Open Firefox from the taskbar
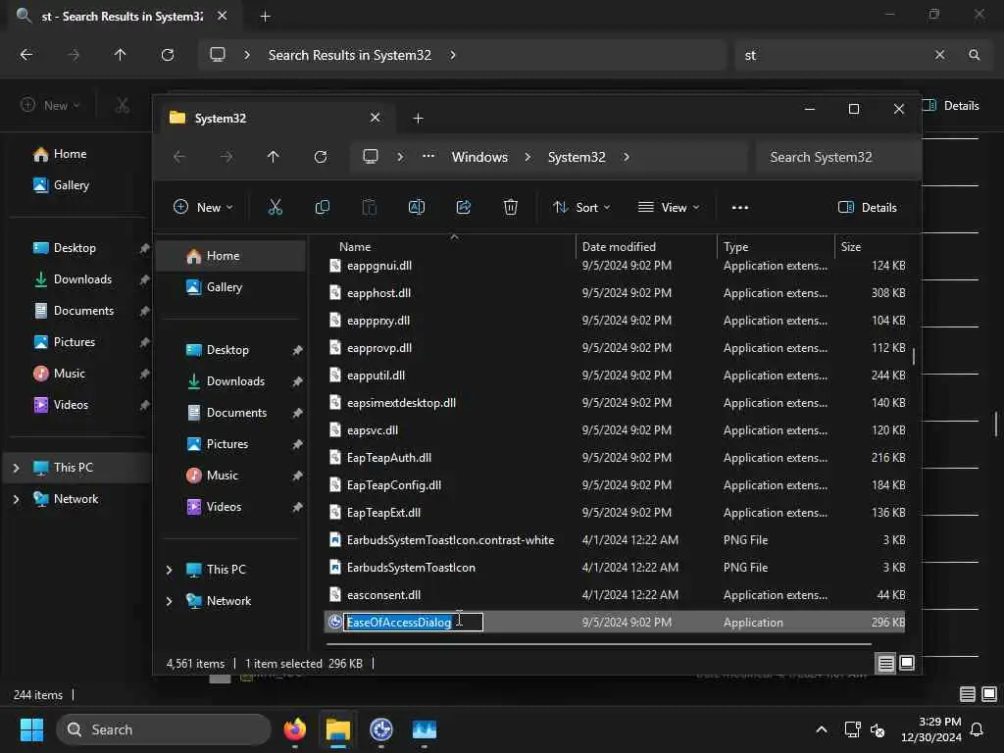1004x753 pixels. point(295,729)
